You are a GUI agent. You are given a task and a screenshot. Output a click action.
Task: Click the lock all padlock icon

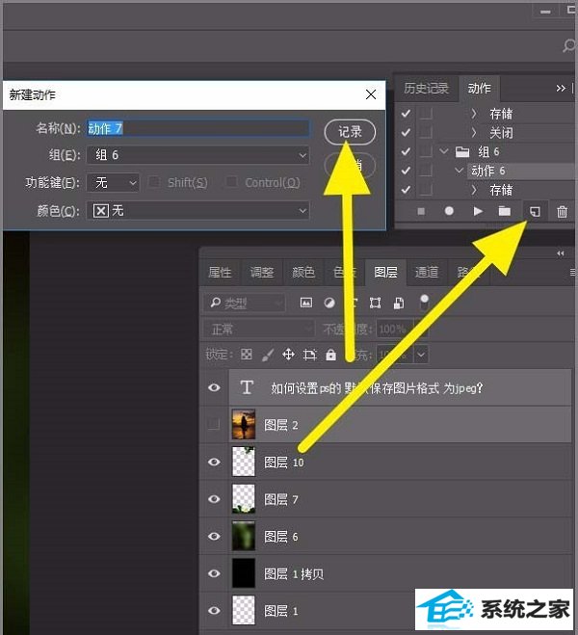tap(331, 355)
